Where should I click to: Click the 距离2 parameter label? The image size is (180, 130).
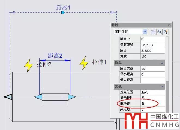[x=55, y=56]
